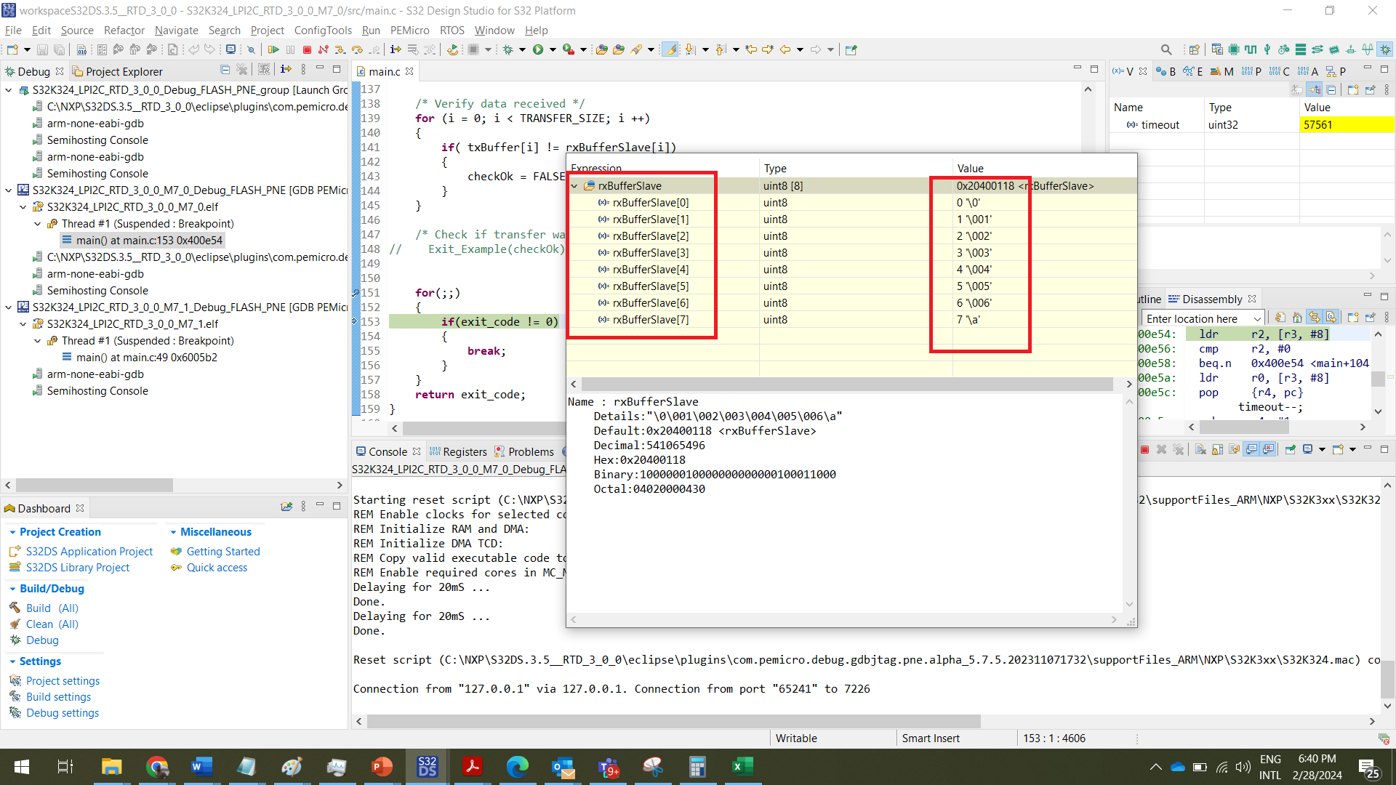Switch to the Debug perspective icon
1396x785 pixels.
1385,49
